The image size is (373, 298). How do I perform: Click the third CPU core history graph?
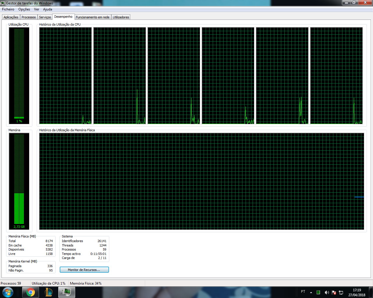[x=174, y=76]
